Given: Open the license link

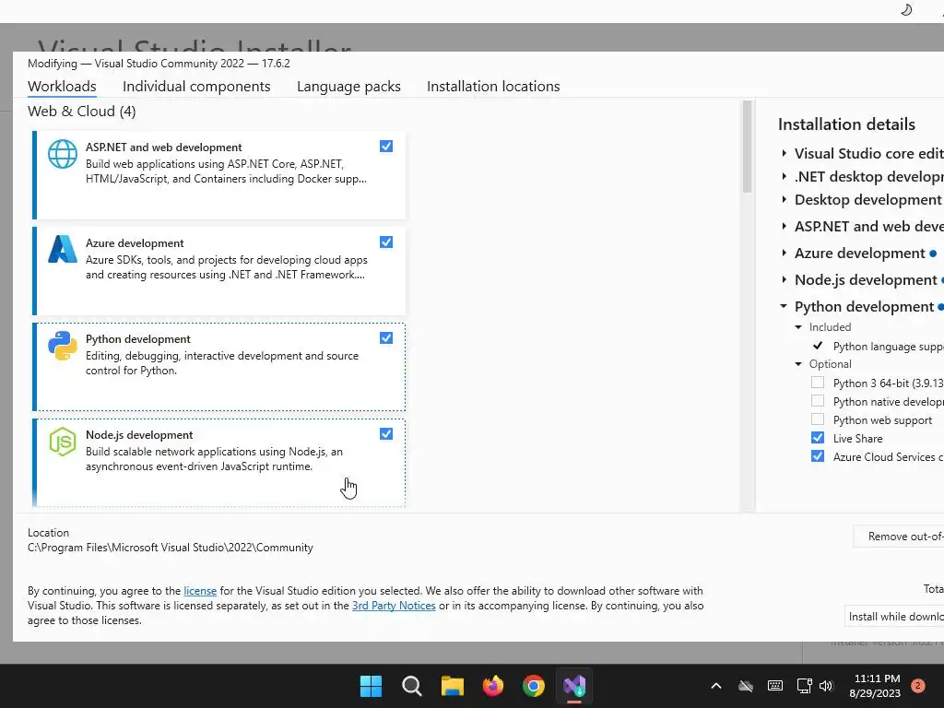Looking at the screenshot, I should (x=200, y=591).
